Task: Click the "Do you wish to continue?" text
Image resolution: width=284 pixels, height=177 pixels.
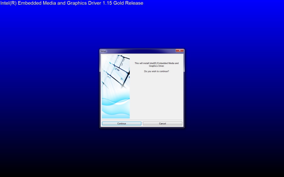Action: coord(156,71)
